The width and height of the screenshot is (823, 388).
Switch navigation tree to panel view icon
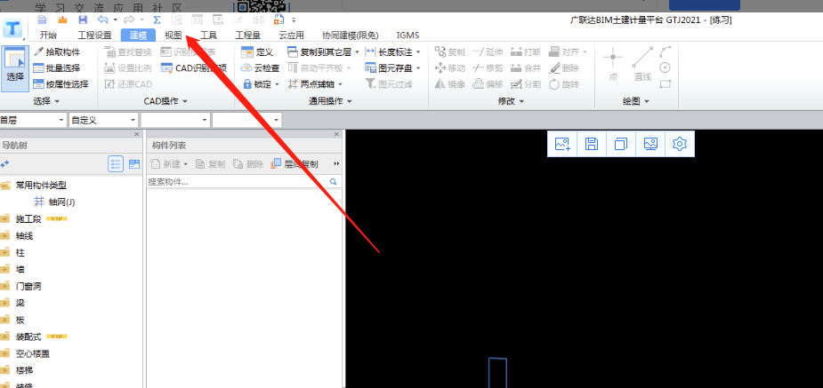(x=134, y=164)
